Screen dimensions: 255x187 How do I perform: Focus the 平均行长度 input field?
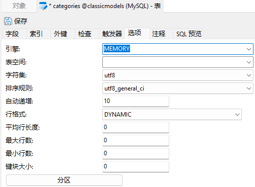click(136, 127)
